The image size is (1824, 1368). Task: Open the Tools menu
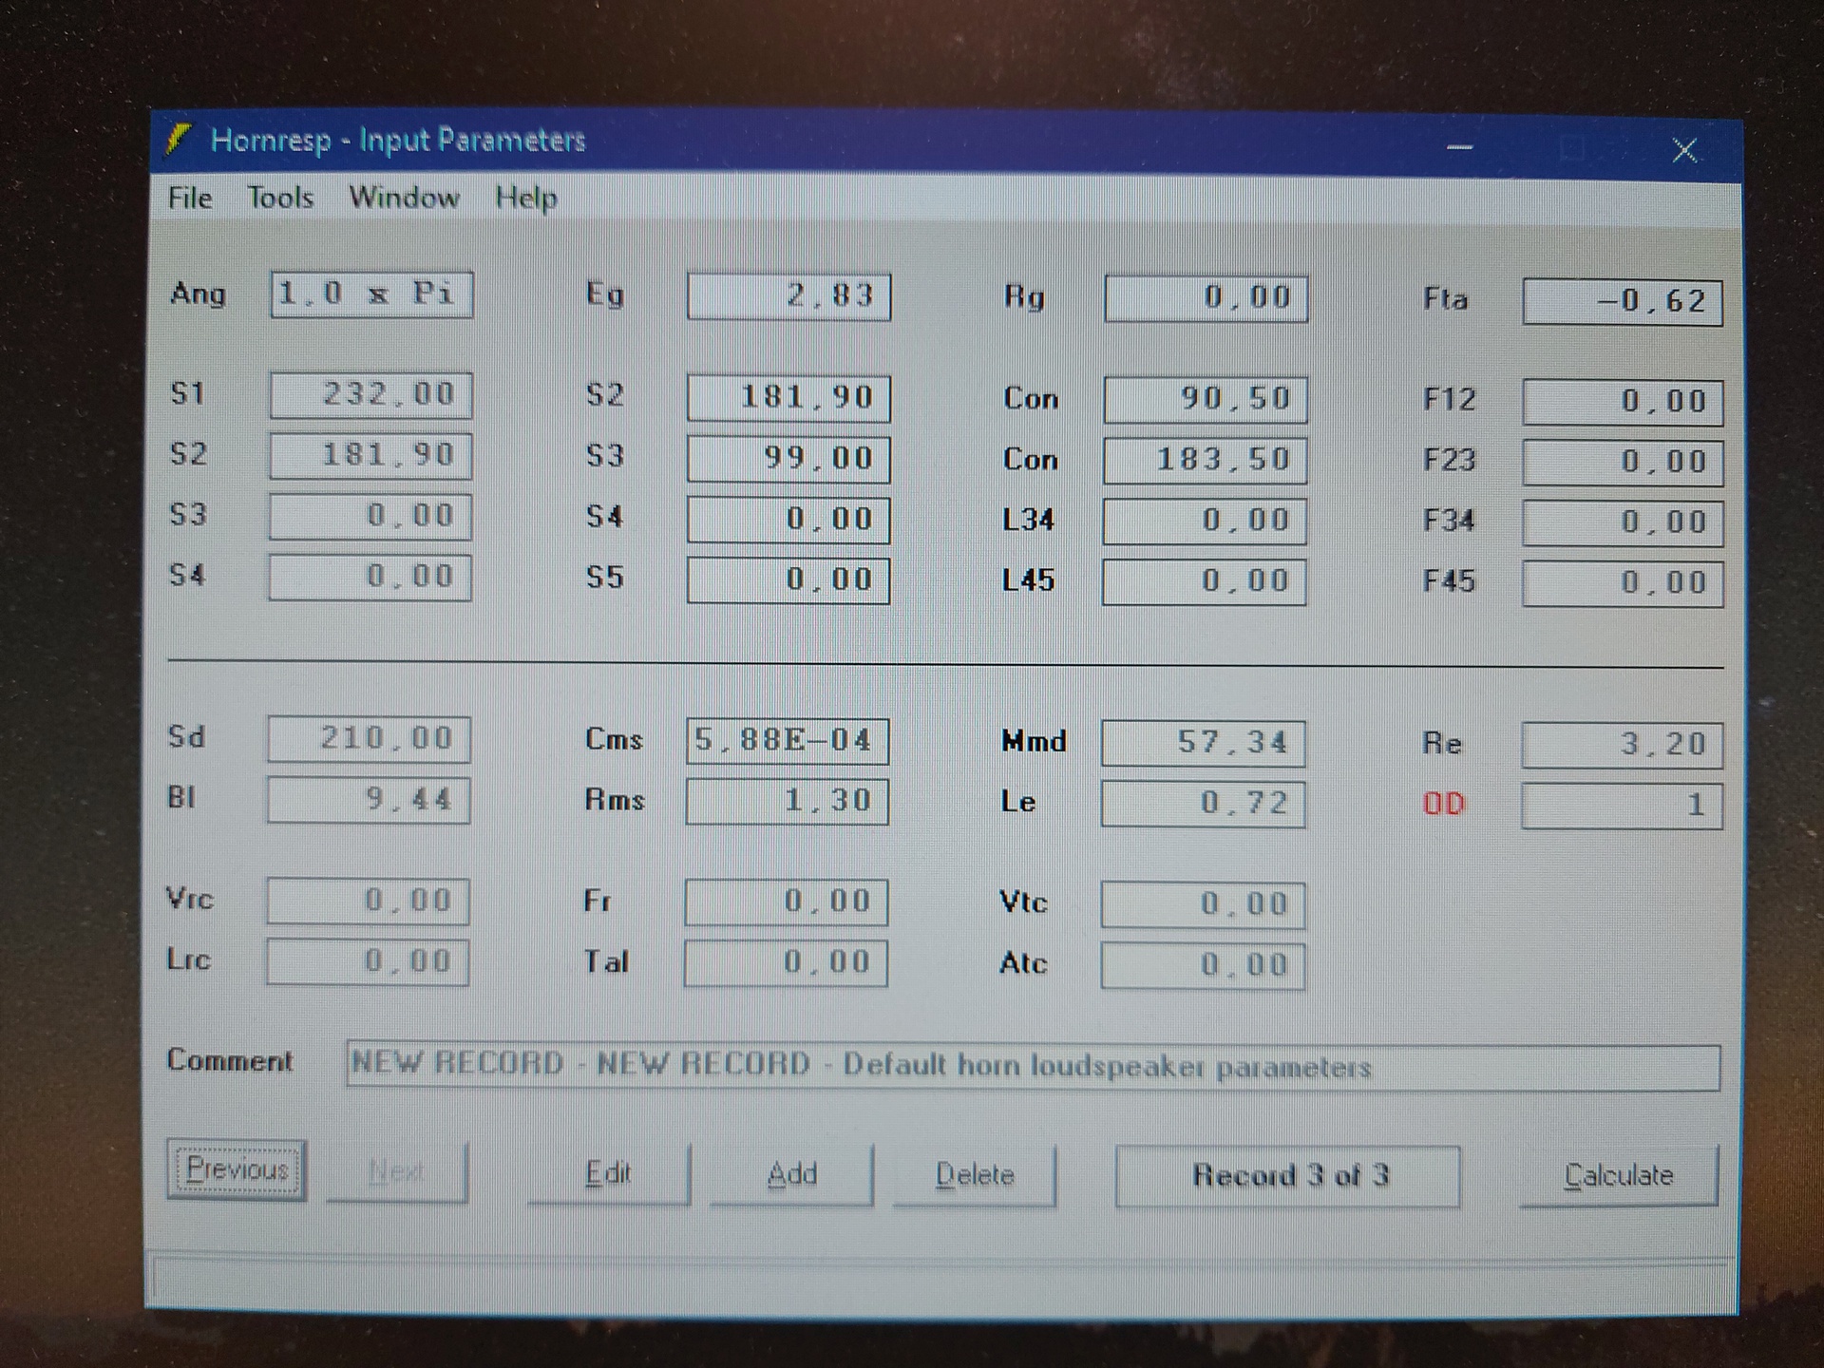(x=280, y=198)
